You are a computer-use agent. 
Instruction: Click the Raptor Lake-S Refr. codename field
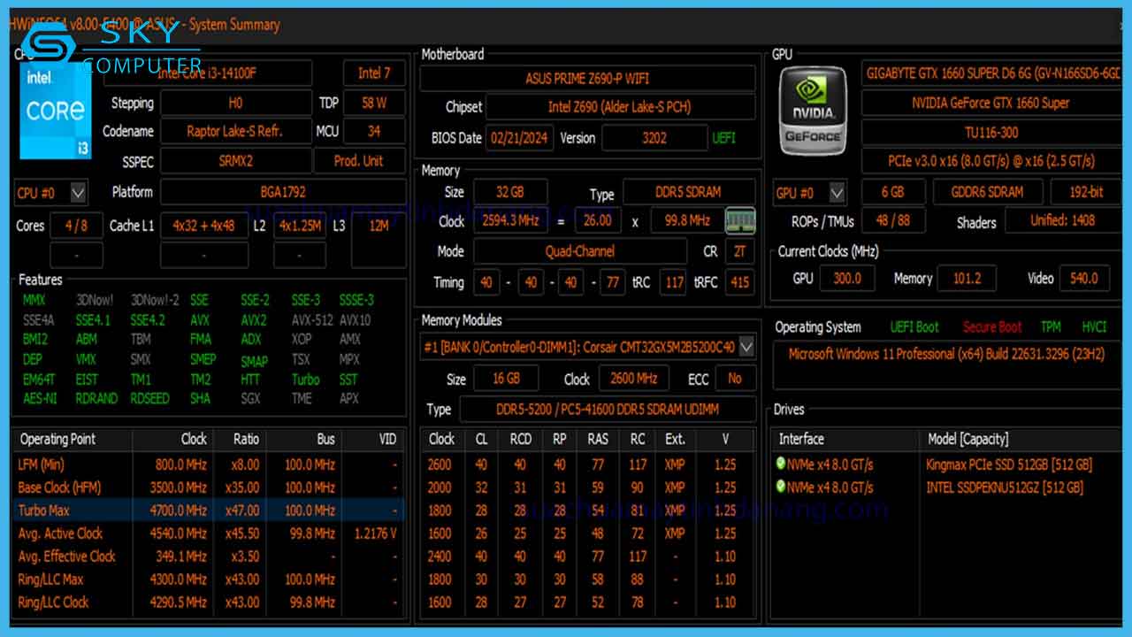[235, 131]
